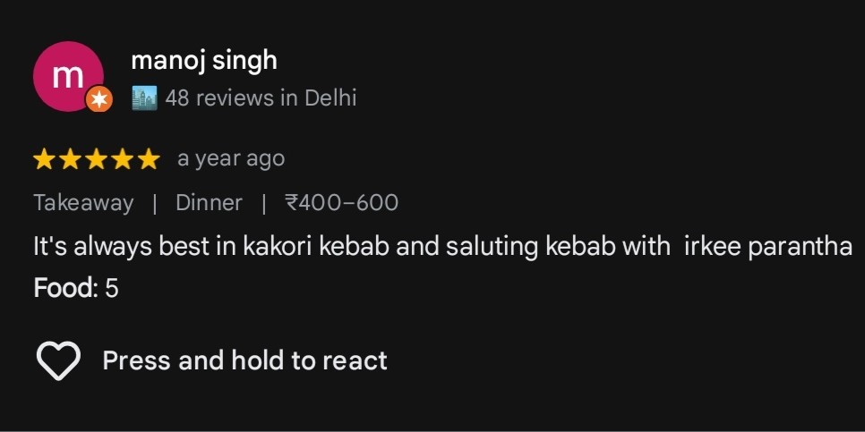Select the Dinner meal type tag
The image size is (865, 432).
click(x=209, y=203)
